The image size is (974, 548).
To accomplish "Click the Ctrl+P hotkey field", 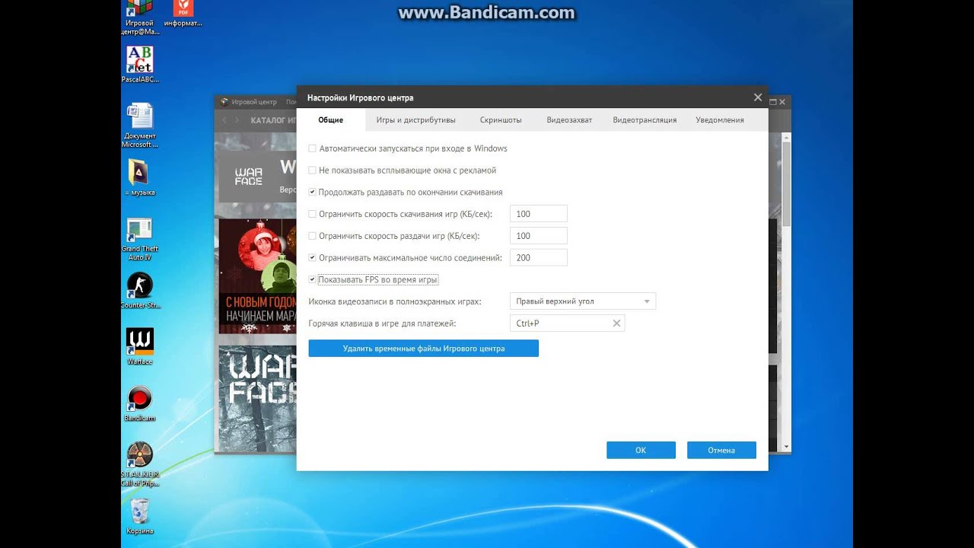I will point(567,323).
